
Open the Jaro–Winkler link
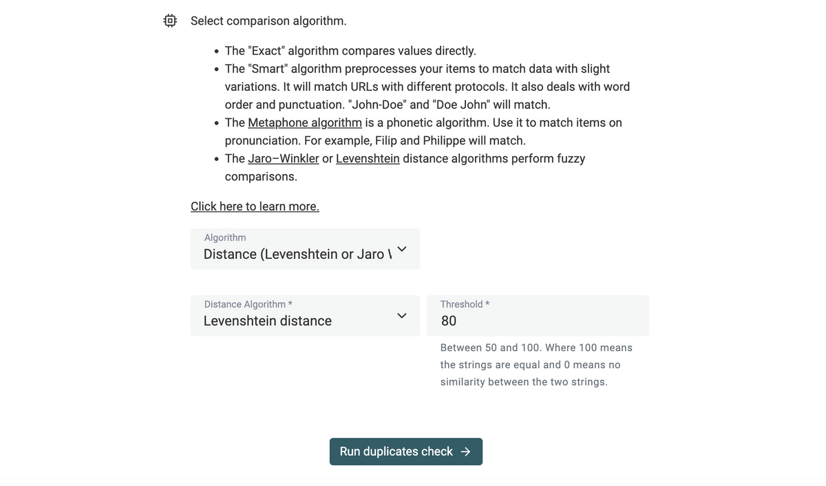tap(283, 158)
